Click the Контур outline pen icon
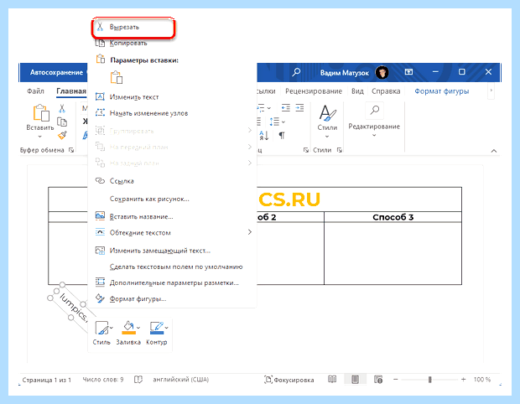Image resolution: width=520 pixels, height=404 pixels. [x=157, y=328]
